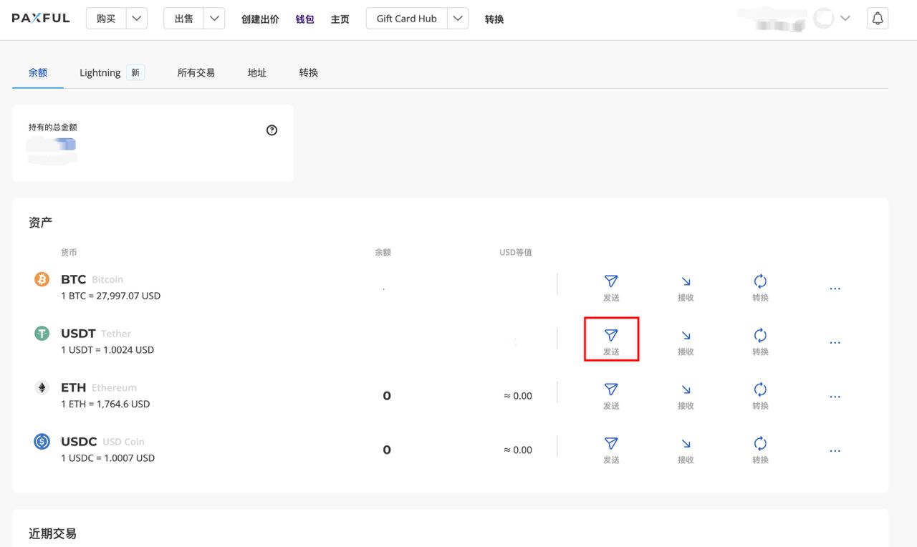Click the ETH balance value 0
917x547 pixels.
387,396
